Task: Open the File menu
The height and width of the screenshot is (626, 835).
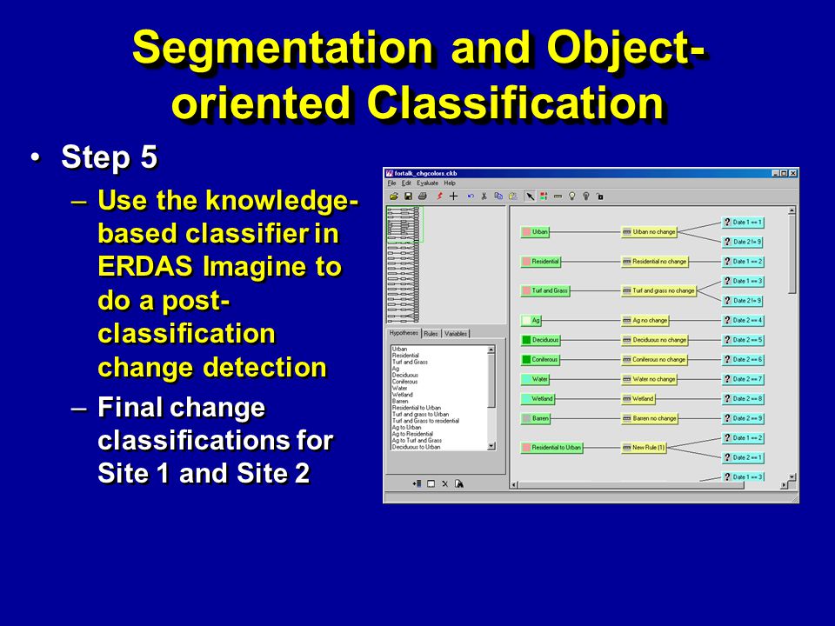Action: (391, 183)
